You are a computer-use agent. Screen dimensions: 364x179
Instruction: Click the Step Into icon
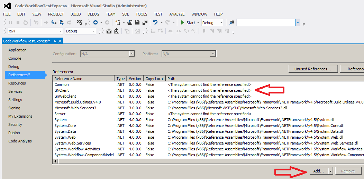point(54,22)
